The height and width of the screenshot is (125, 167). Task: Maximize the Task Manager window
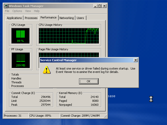point(100,6)
